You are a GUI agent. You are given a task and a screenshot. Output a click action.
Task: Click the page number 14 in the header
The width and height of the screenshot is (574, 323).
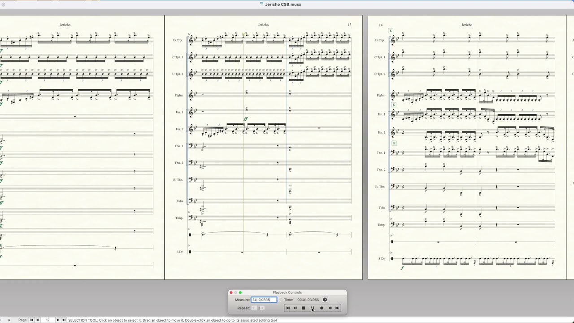coord(381,25)
